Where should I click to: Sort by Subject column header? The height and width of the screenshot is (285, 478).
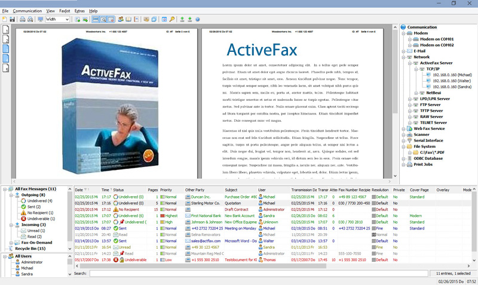coord(241,190)
